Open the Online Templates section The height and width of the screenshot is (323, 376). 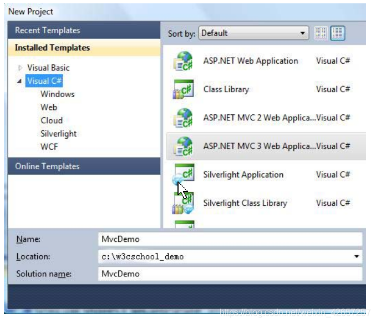[x=84, y=166]
